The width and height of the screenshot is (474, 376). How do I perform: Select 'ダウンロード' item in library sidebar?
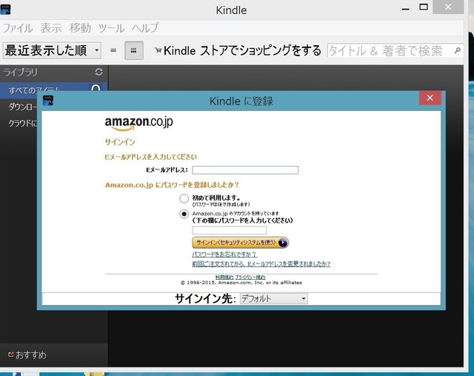click(23, 107)
